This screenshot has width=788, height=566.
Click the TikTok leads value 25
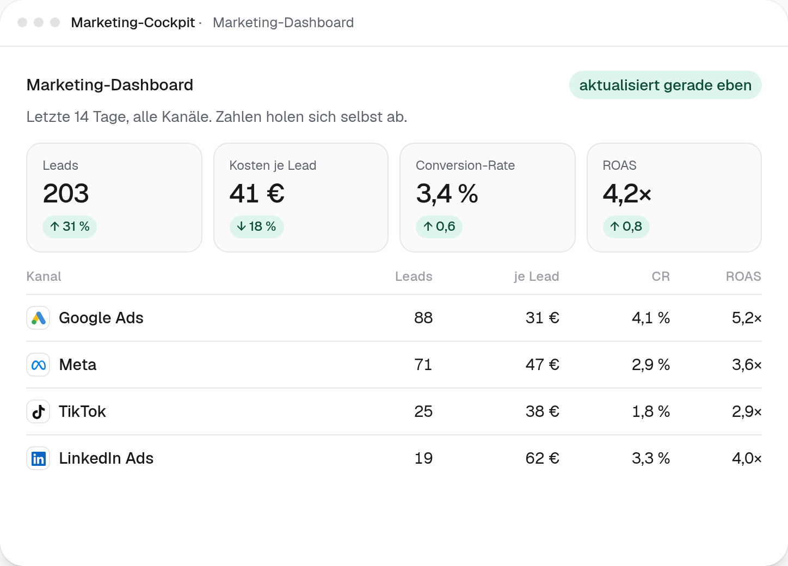point(423,411)
